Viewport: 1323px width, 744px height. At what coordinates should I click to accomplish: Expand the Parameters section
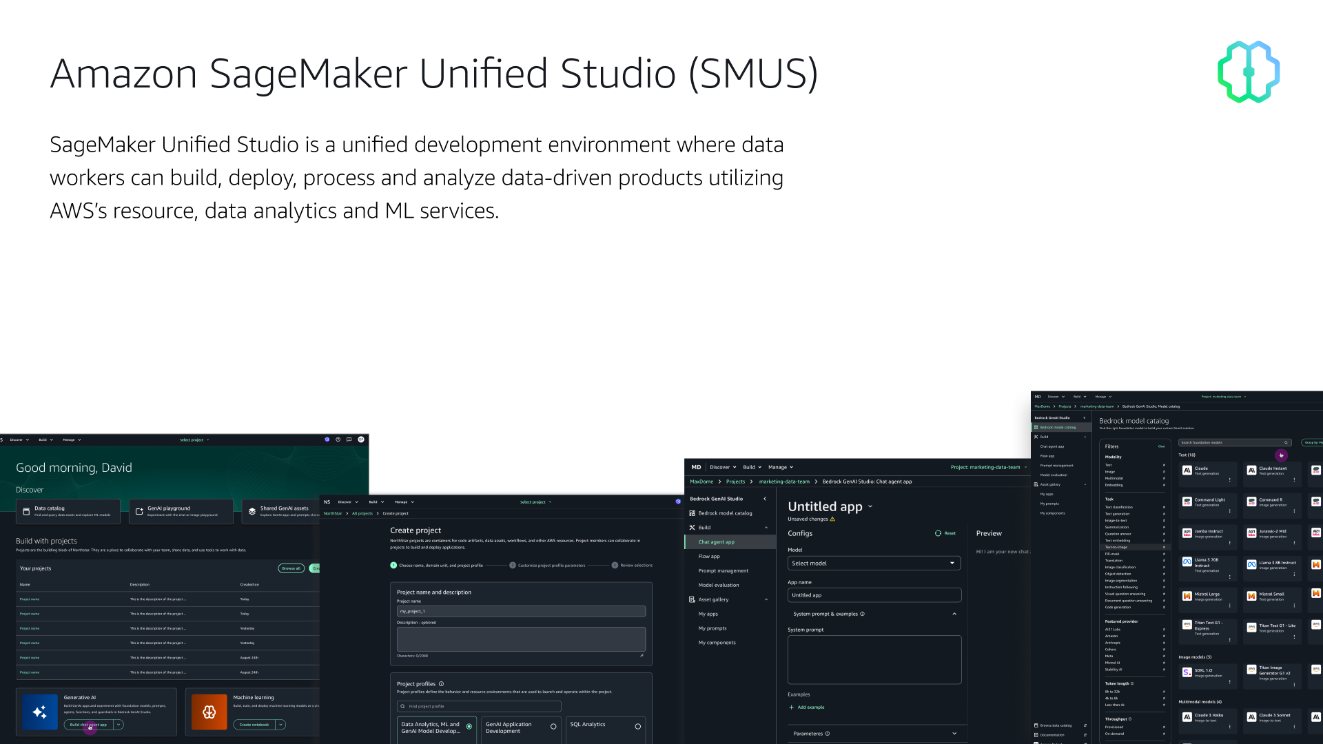pyautogui.click(x=954, y=734)
